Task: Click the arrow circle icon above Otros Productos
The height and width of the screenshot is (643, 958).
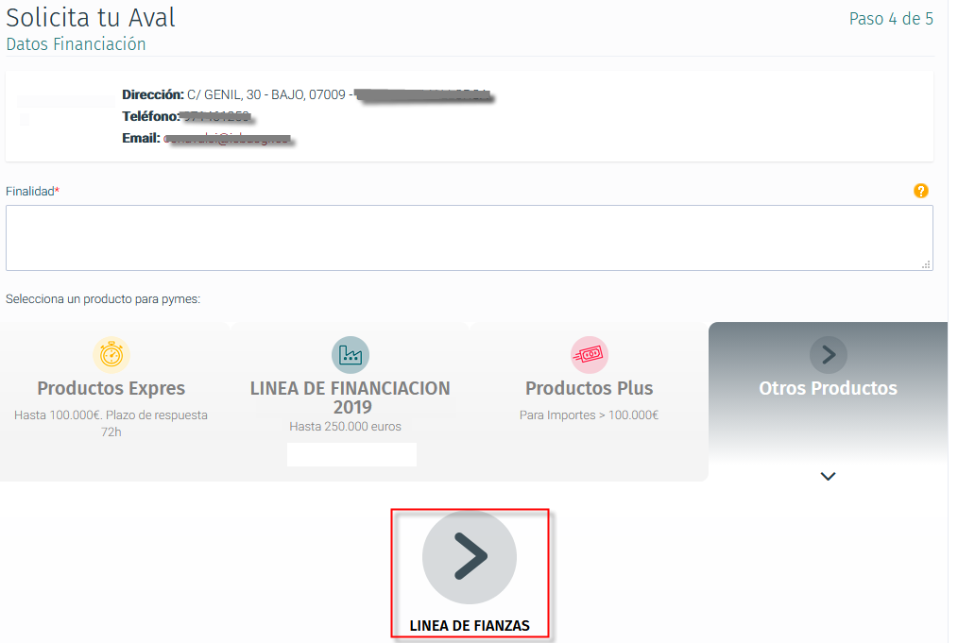Action: pos(828,354)
